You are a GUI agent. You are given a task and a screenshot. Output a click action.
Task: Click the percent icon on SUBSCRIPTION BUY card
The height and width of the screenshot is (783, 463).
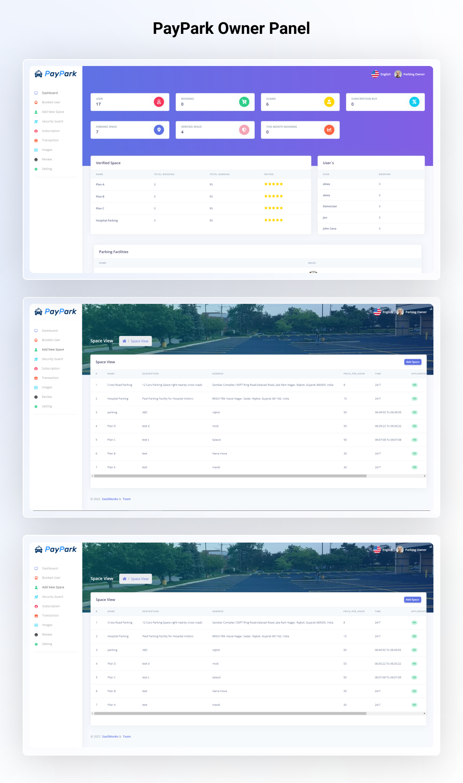pyautogui.click(x=414, y=102)
